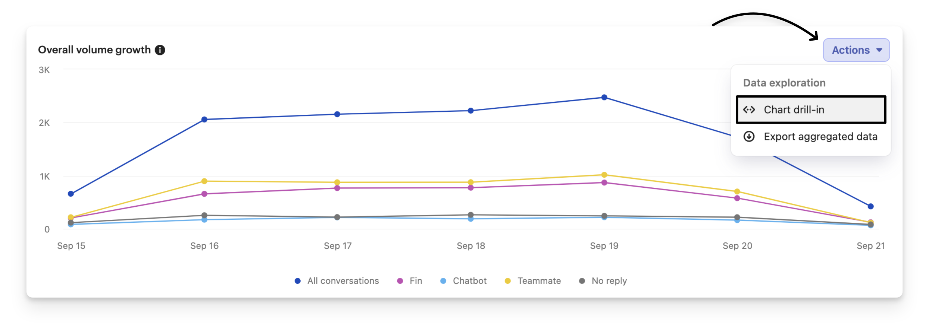Click the Actions dropdown caret arrow

[x=879, y=50]
